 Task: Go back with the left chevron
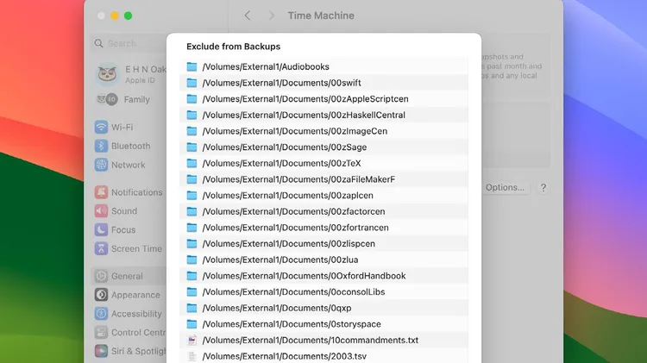[248, 16]
